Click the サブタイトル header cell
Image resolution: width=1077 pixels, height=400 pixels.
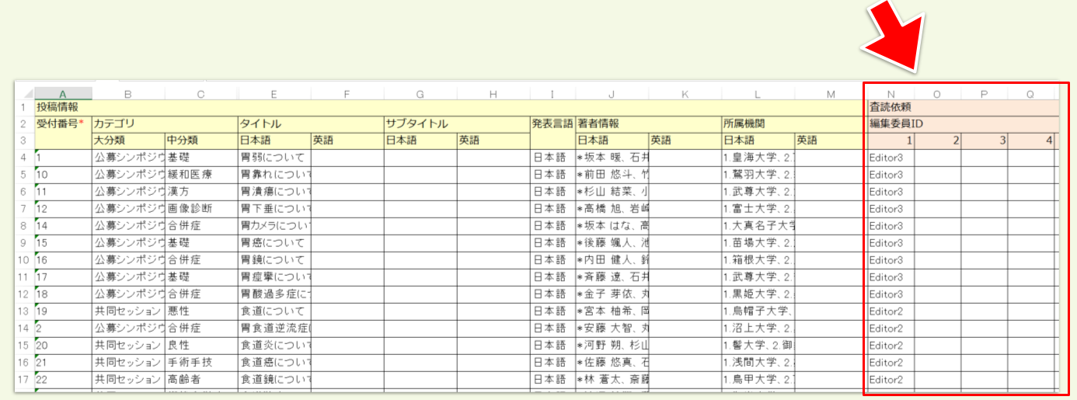457,124
